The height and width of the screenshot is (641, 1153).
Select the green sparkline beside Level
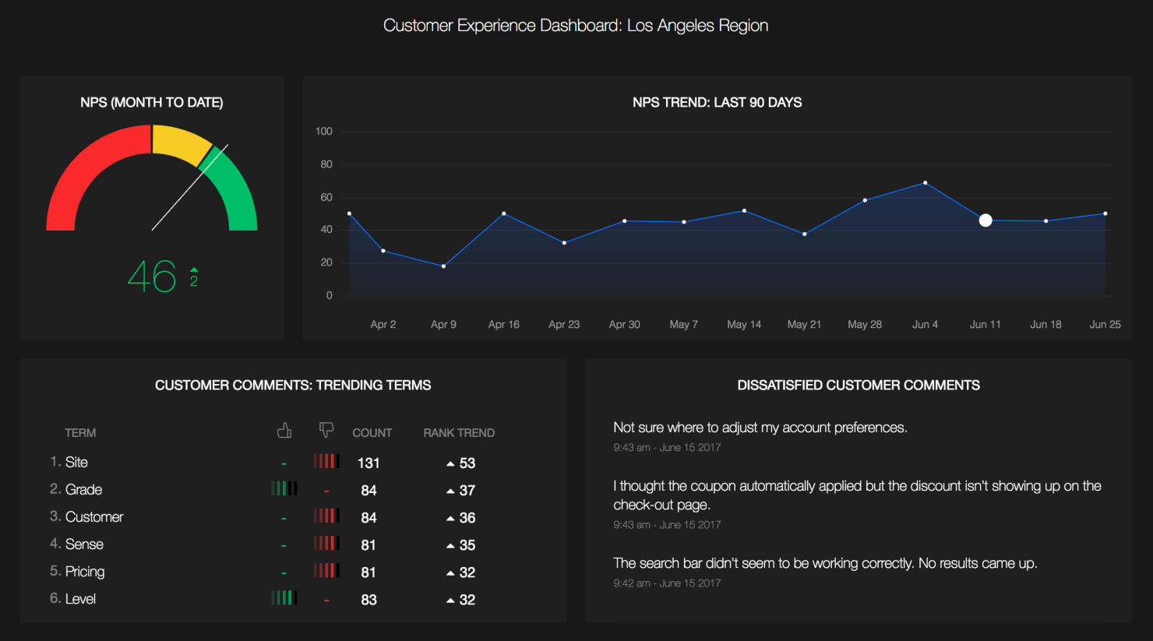coord(284,597)
